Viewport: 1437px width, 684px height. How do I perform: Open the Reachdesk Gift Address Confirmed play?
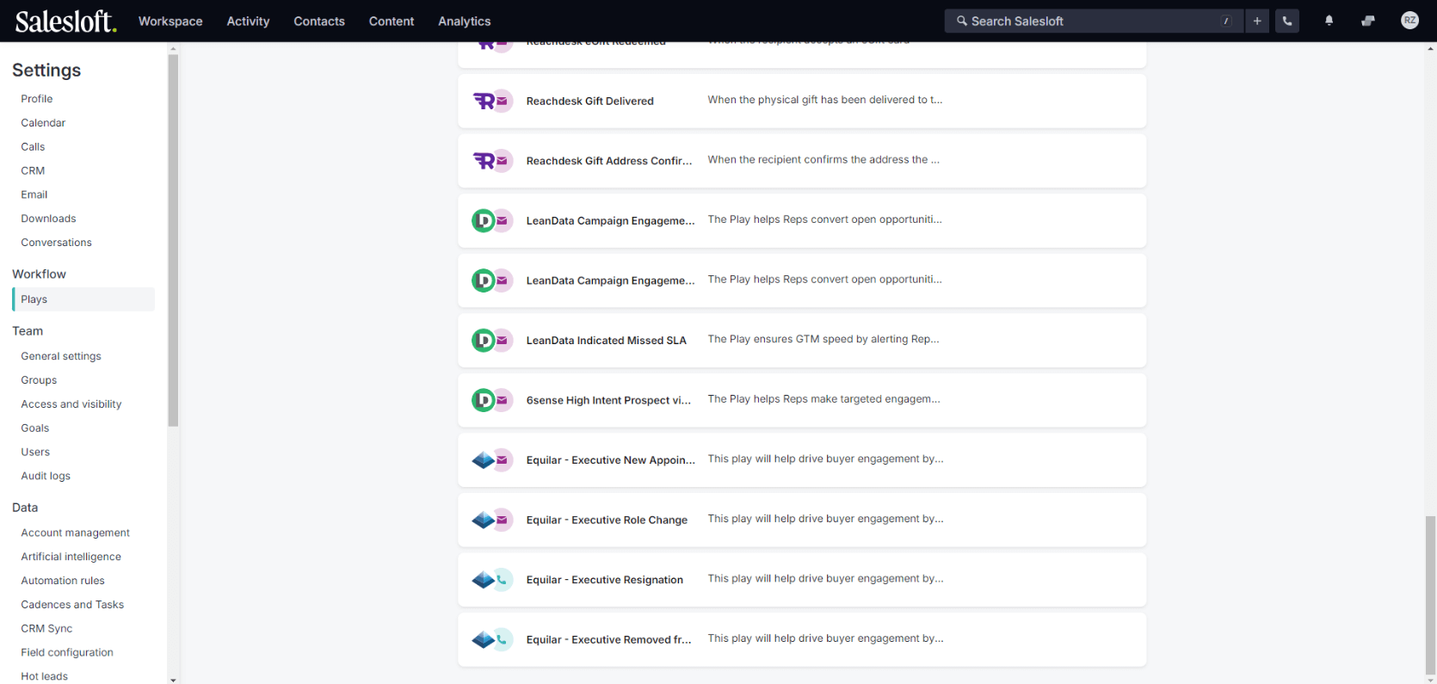coord(802,161)
